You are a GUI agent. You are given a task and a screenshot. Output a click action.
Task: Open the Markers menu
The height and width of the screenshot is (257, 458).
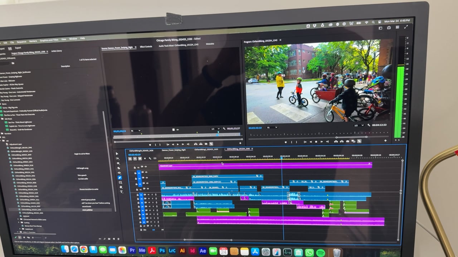coord(33,41)
